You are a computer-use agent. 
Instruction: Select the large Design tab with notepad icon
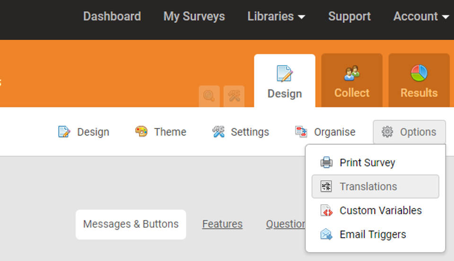pyautogui.click(x=285, y=81)
